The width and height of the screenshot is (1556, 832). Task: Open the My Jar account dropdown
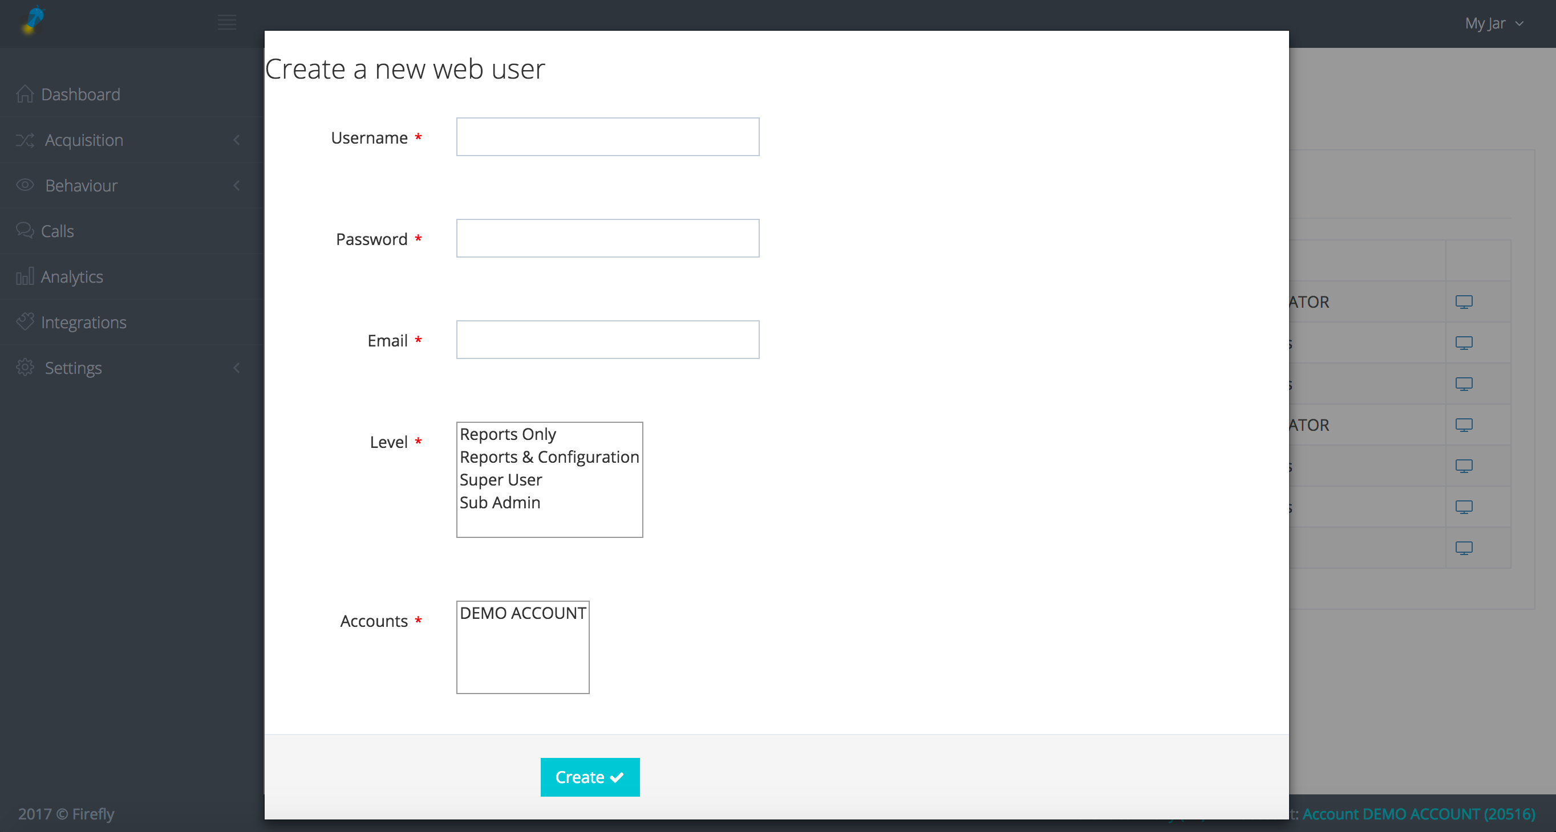[x=1493, y=23]
